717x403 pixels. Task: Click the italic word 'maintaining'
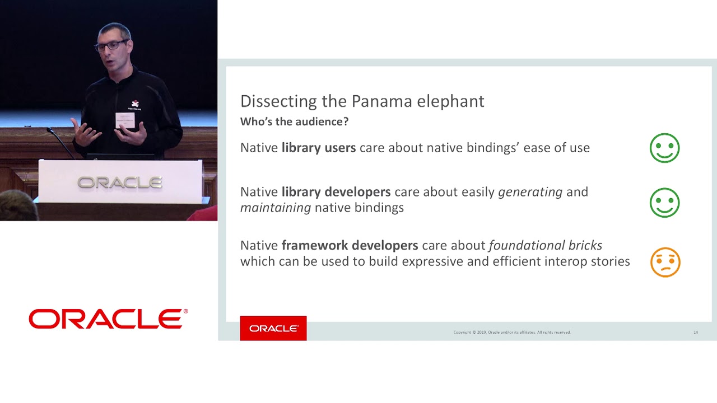(276, 208)
